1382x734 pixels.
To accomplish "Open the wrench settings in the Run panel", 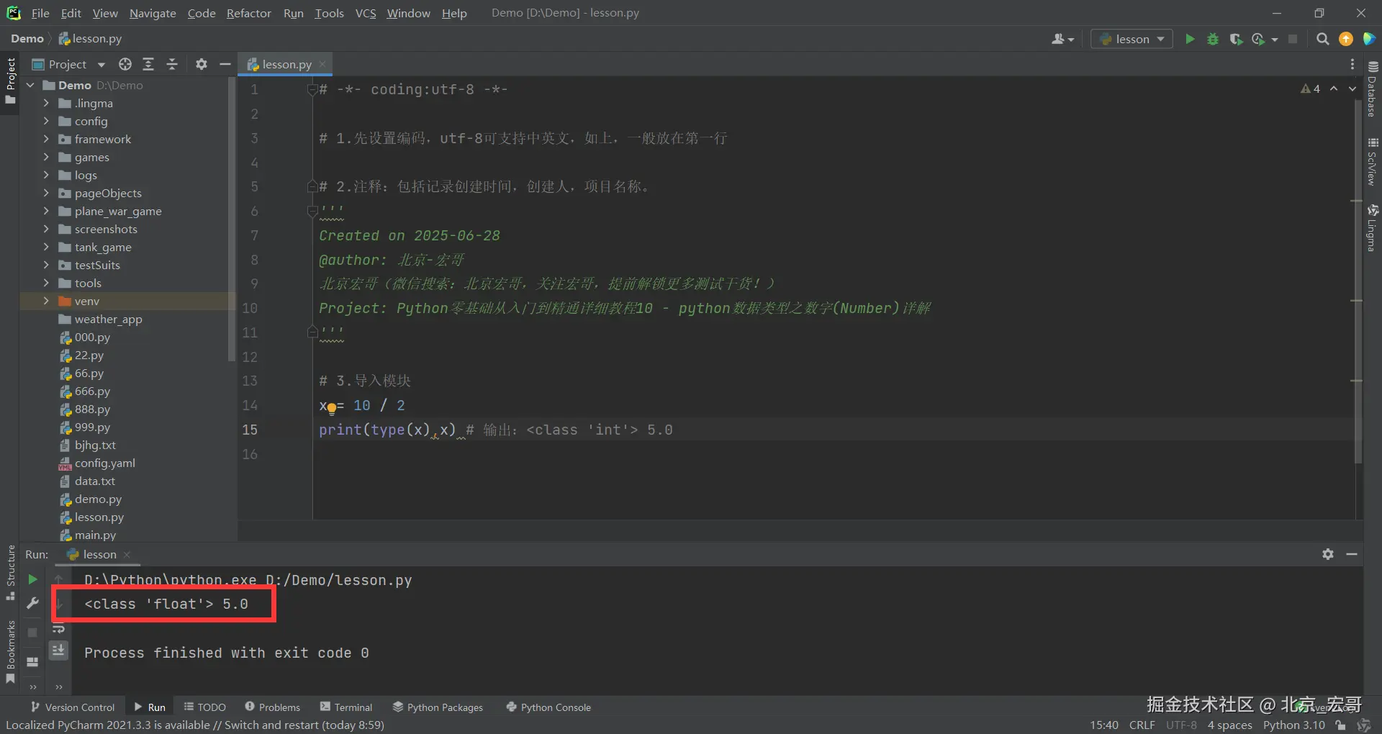I will pos(32,603).
